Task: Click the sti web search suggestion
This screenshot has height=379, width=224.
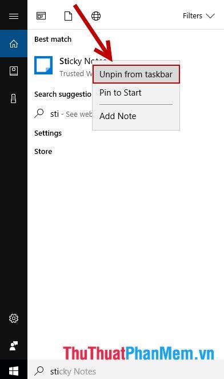Action: tap(63, 113)
